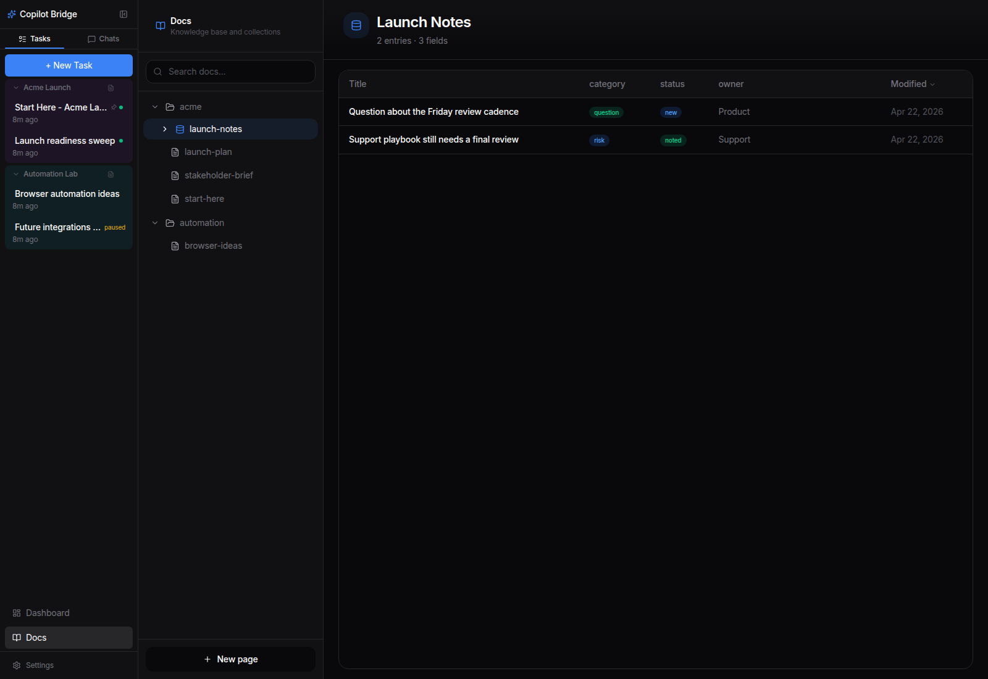Click the search magnifier icon
988x679 pixels.
[158, 72]
